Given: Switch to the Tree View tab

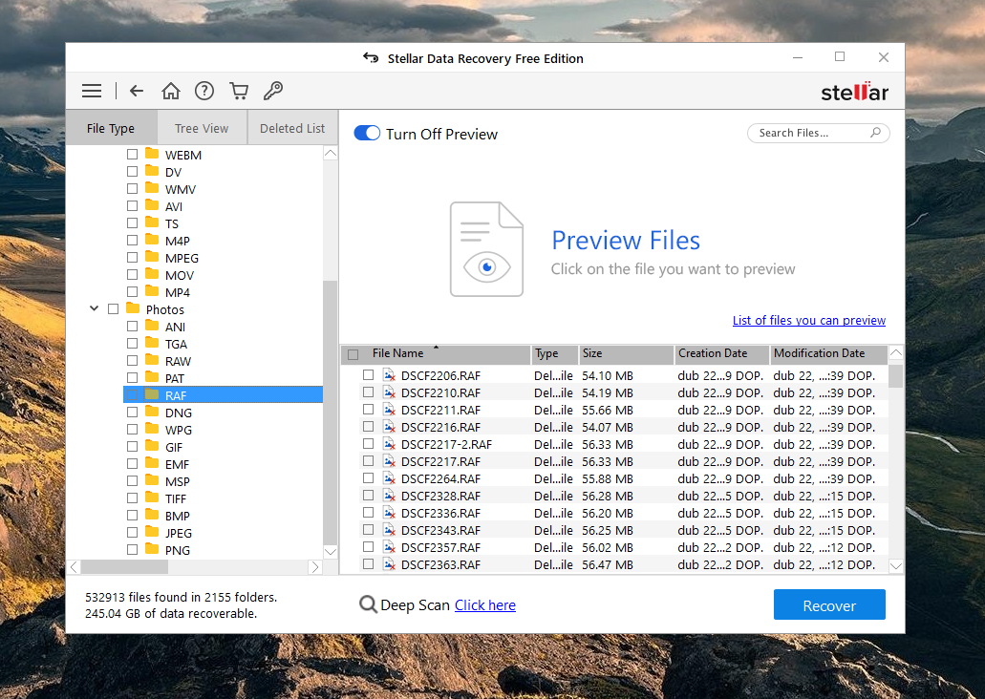Looking at the screenshot, I should pyautogui.click(x=202, y=128).
